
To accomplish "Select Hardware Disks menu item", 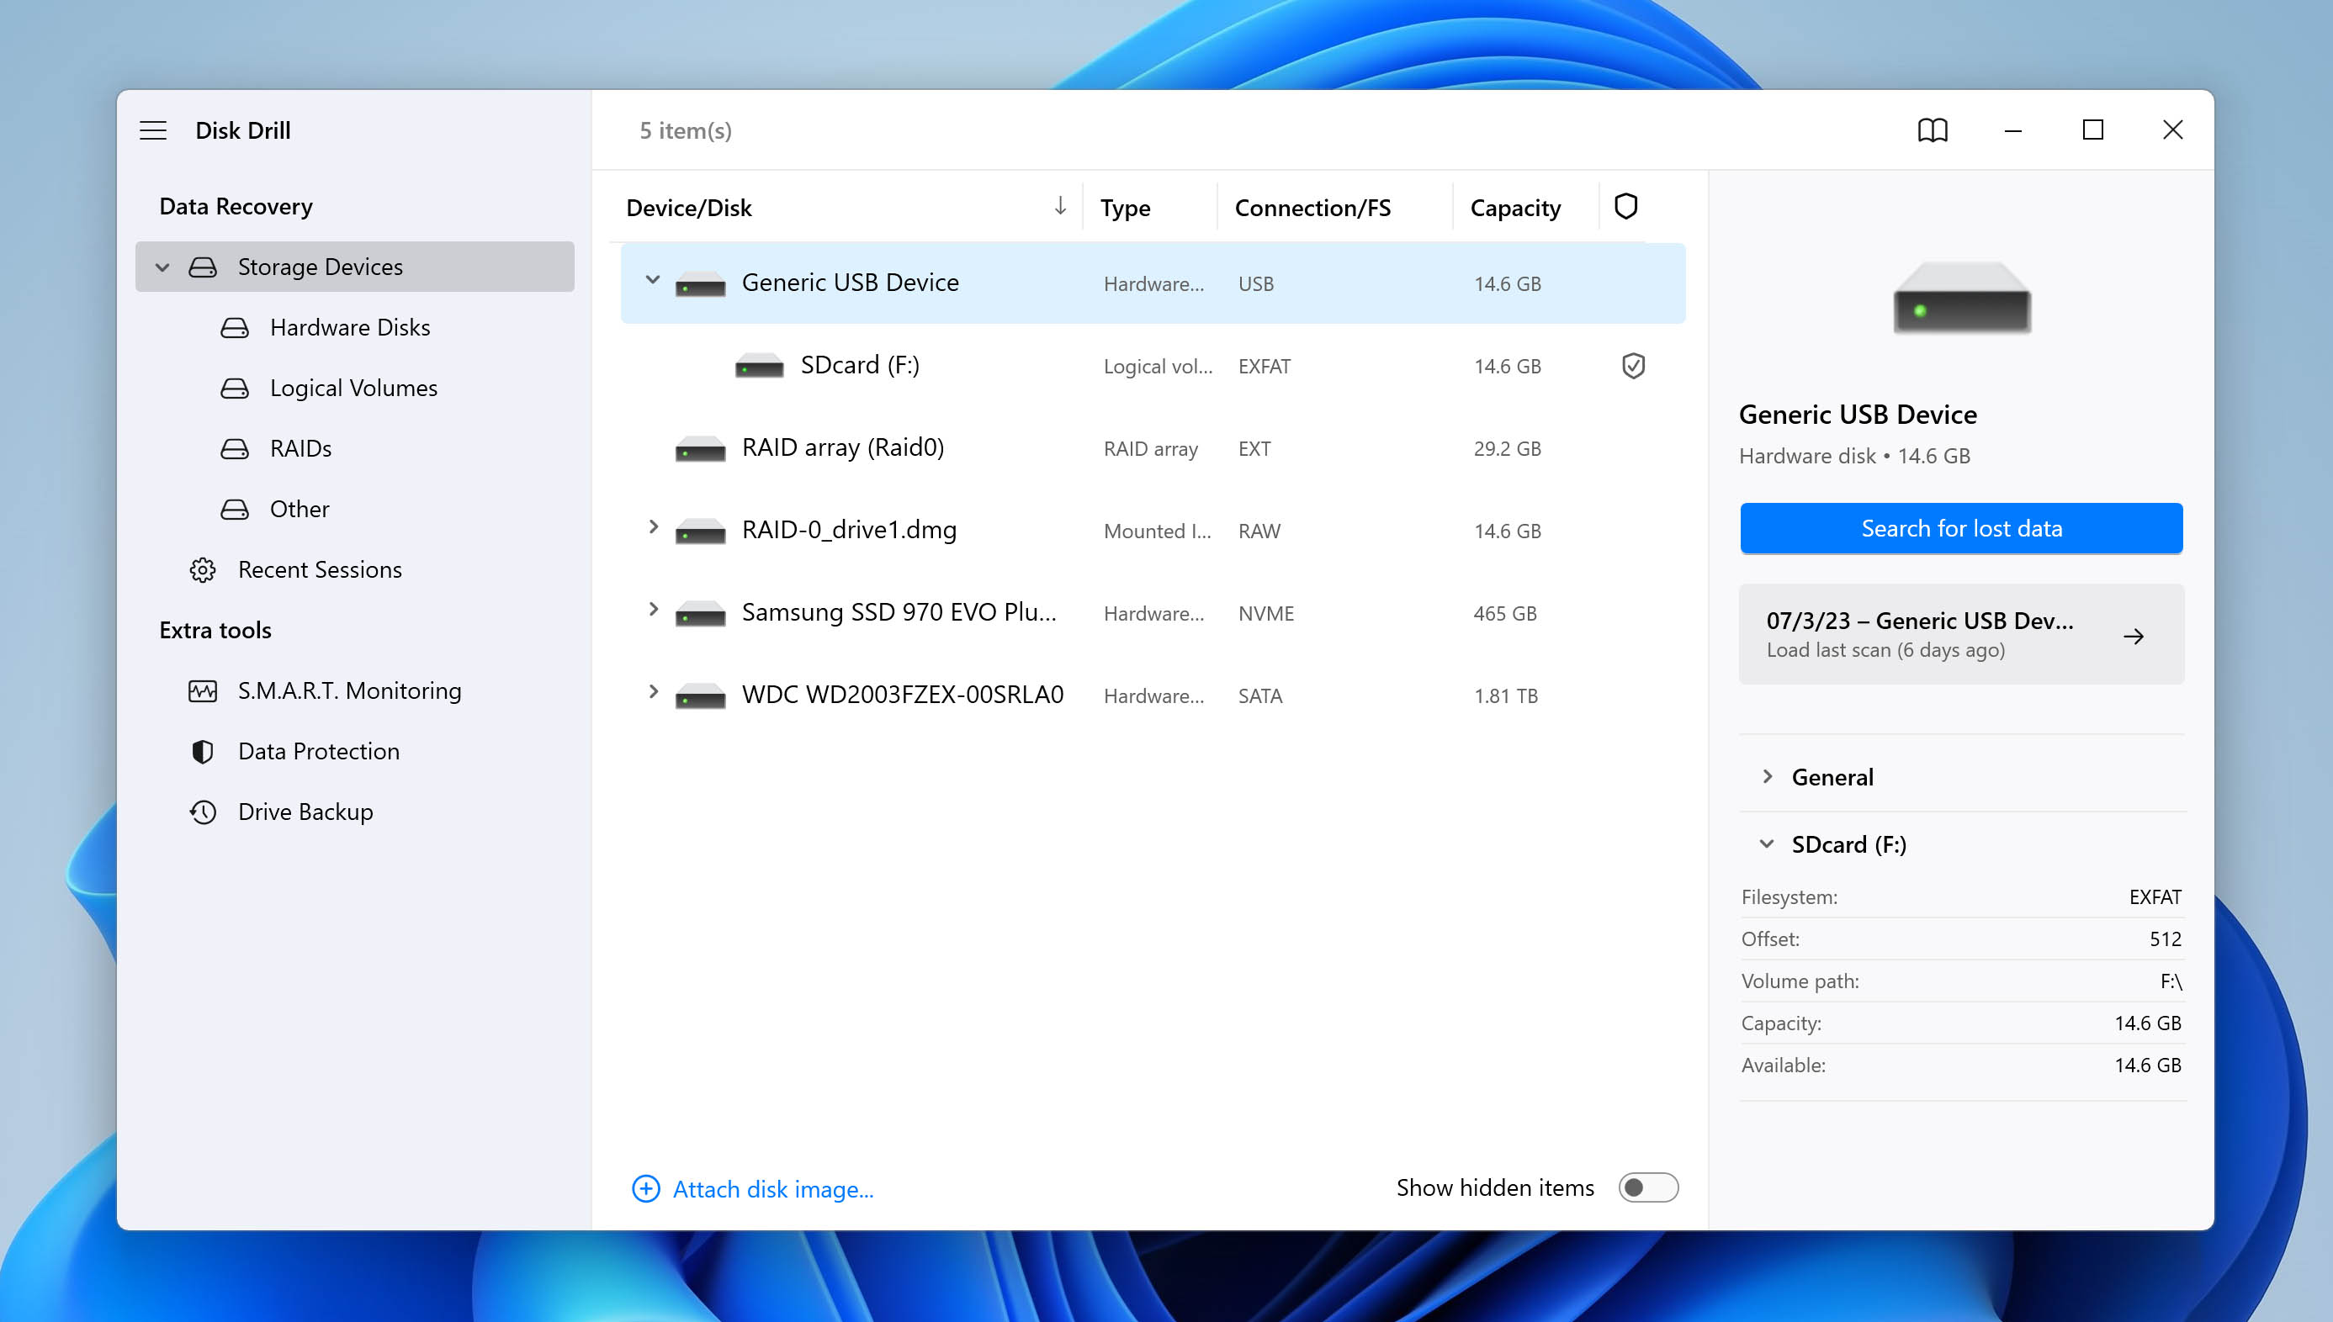I will (351, 327).
